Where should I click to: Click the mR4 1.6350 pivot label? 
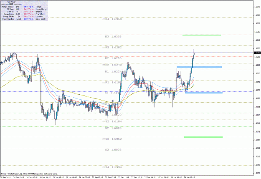click(112, 19)
